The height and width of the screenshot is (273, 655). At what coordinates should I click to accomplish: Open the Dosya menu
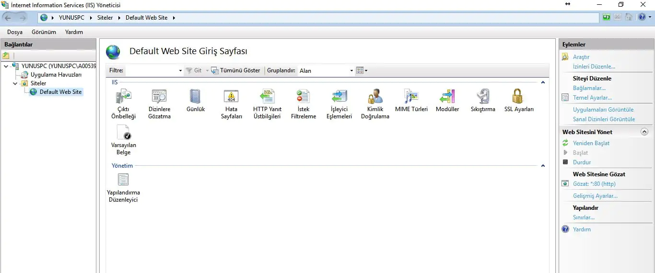coord(15,32)
